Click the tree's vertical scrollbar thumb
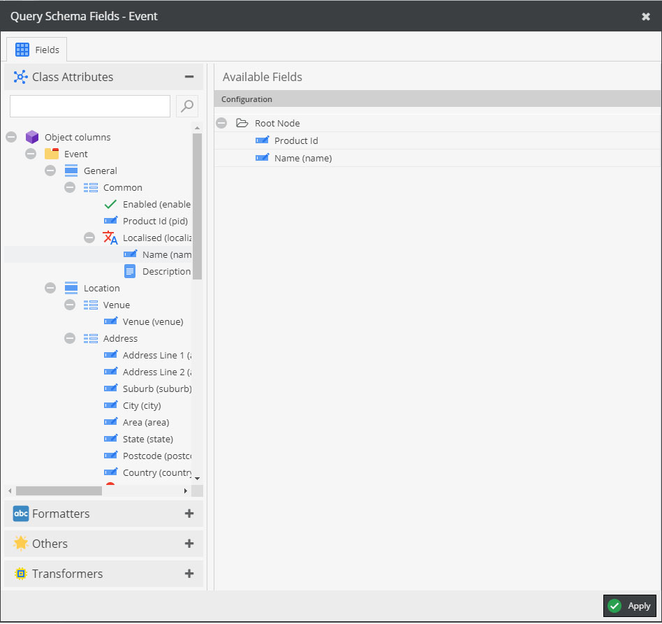The width and height of the screenshot is (662, 624). tap(197, 206)
